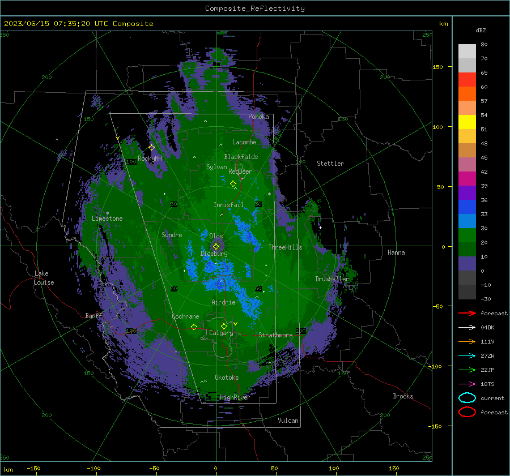Click the Banff label
The width and height of the screenshot is (510, 476).
tap(93, 315)
